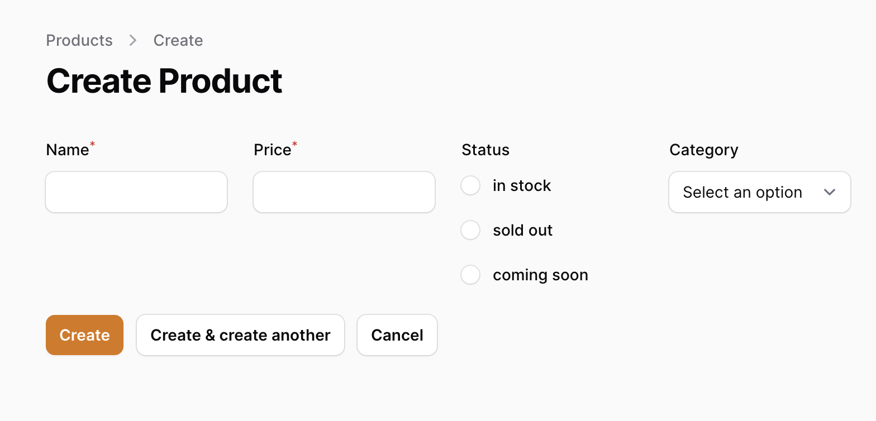Click the Name field label

click(x=68, y=150)
